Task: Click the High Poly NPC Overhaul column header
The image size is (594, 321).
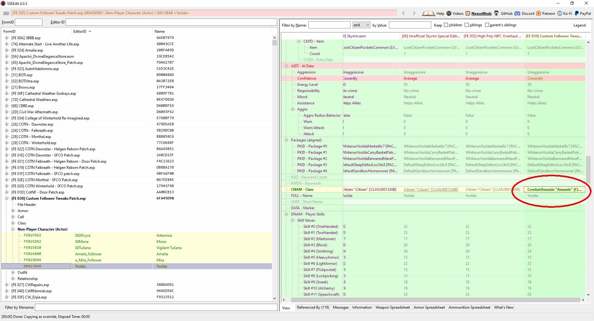Action: point(493,36)
